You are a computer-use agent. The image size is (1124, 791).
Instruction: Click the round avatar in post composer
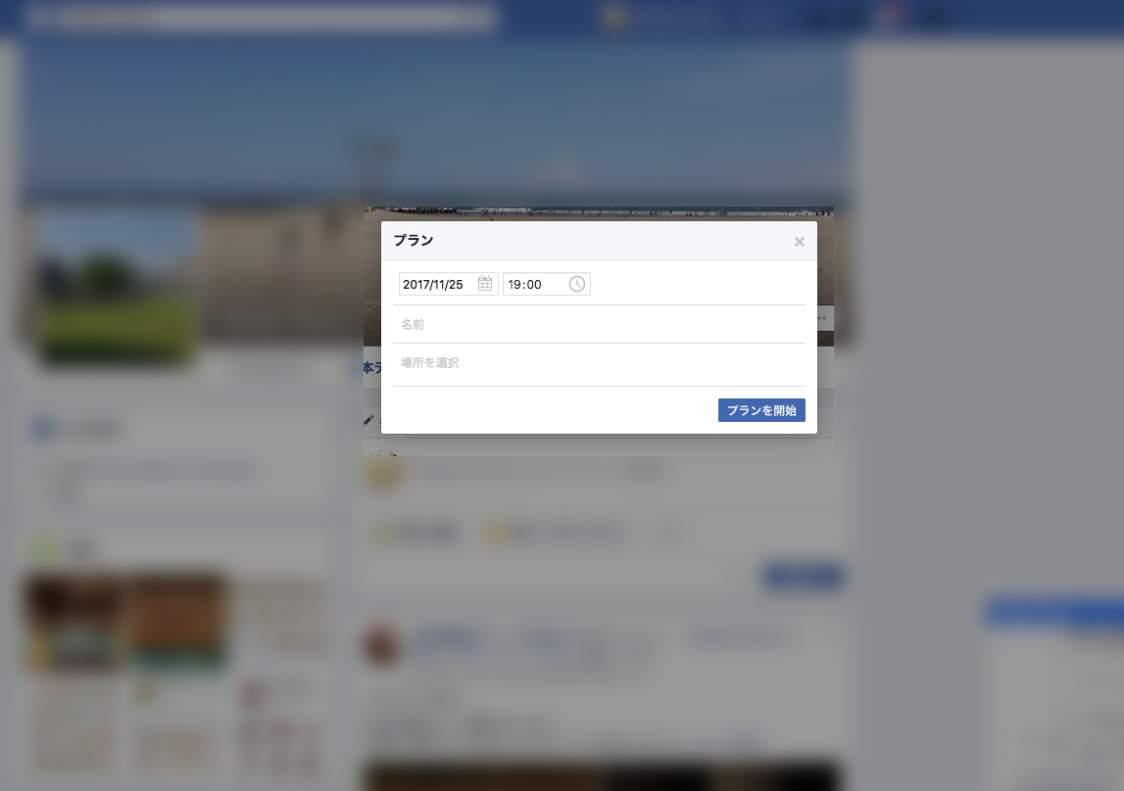(x=383, y=472)
